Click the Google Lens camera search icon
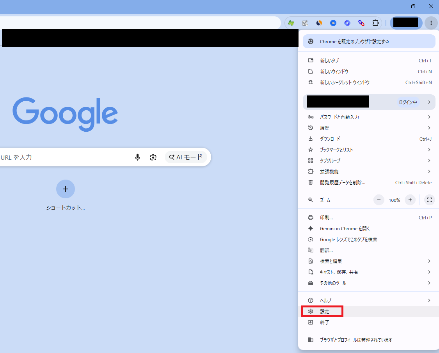The height and width of the screenshot is (353, 439). [x=153, y=157]
